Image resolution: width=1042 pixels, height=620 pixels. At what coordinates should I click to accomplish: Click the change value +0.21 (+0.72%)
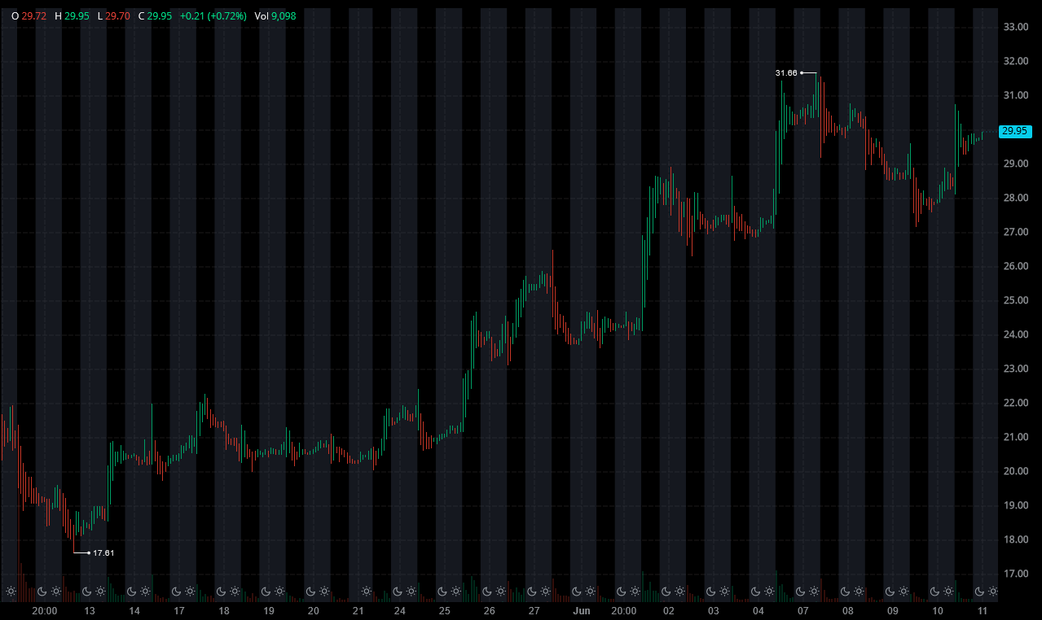213,15
